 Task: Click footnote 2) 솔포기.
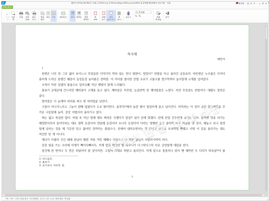tap(44, 162)
